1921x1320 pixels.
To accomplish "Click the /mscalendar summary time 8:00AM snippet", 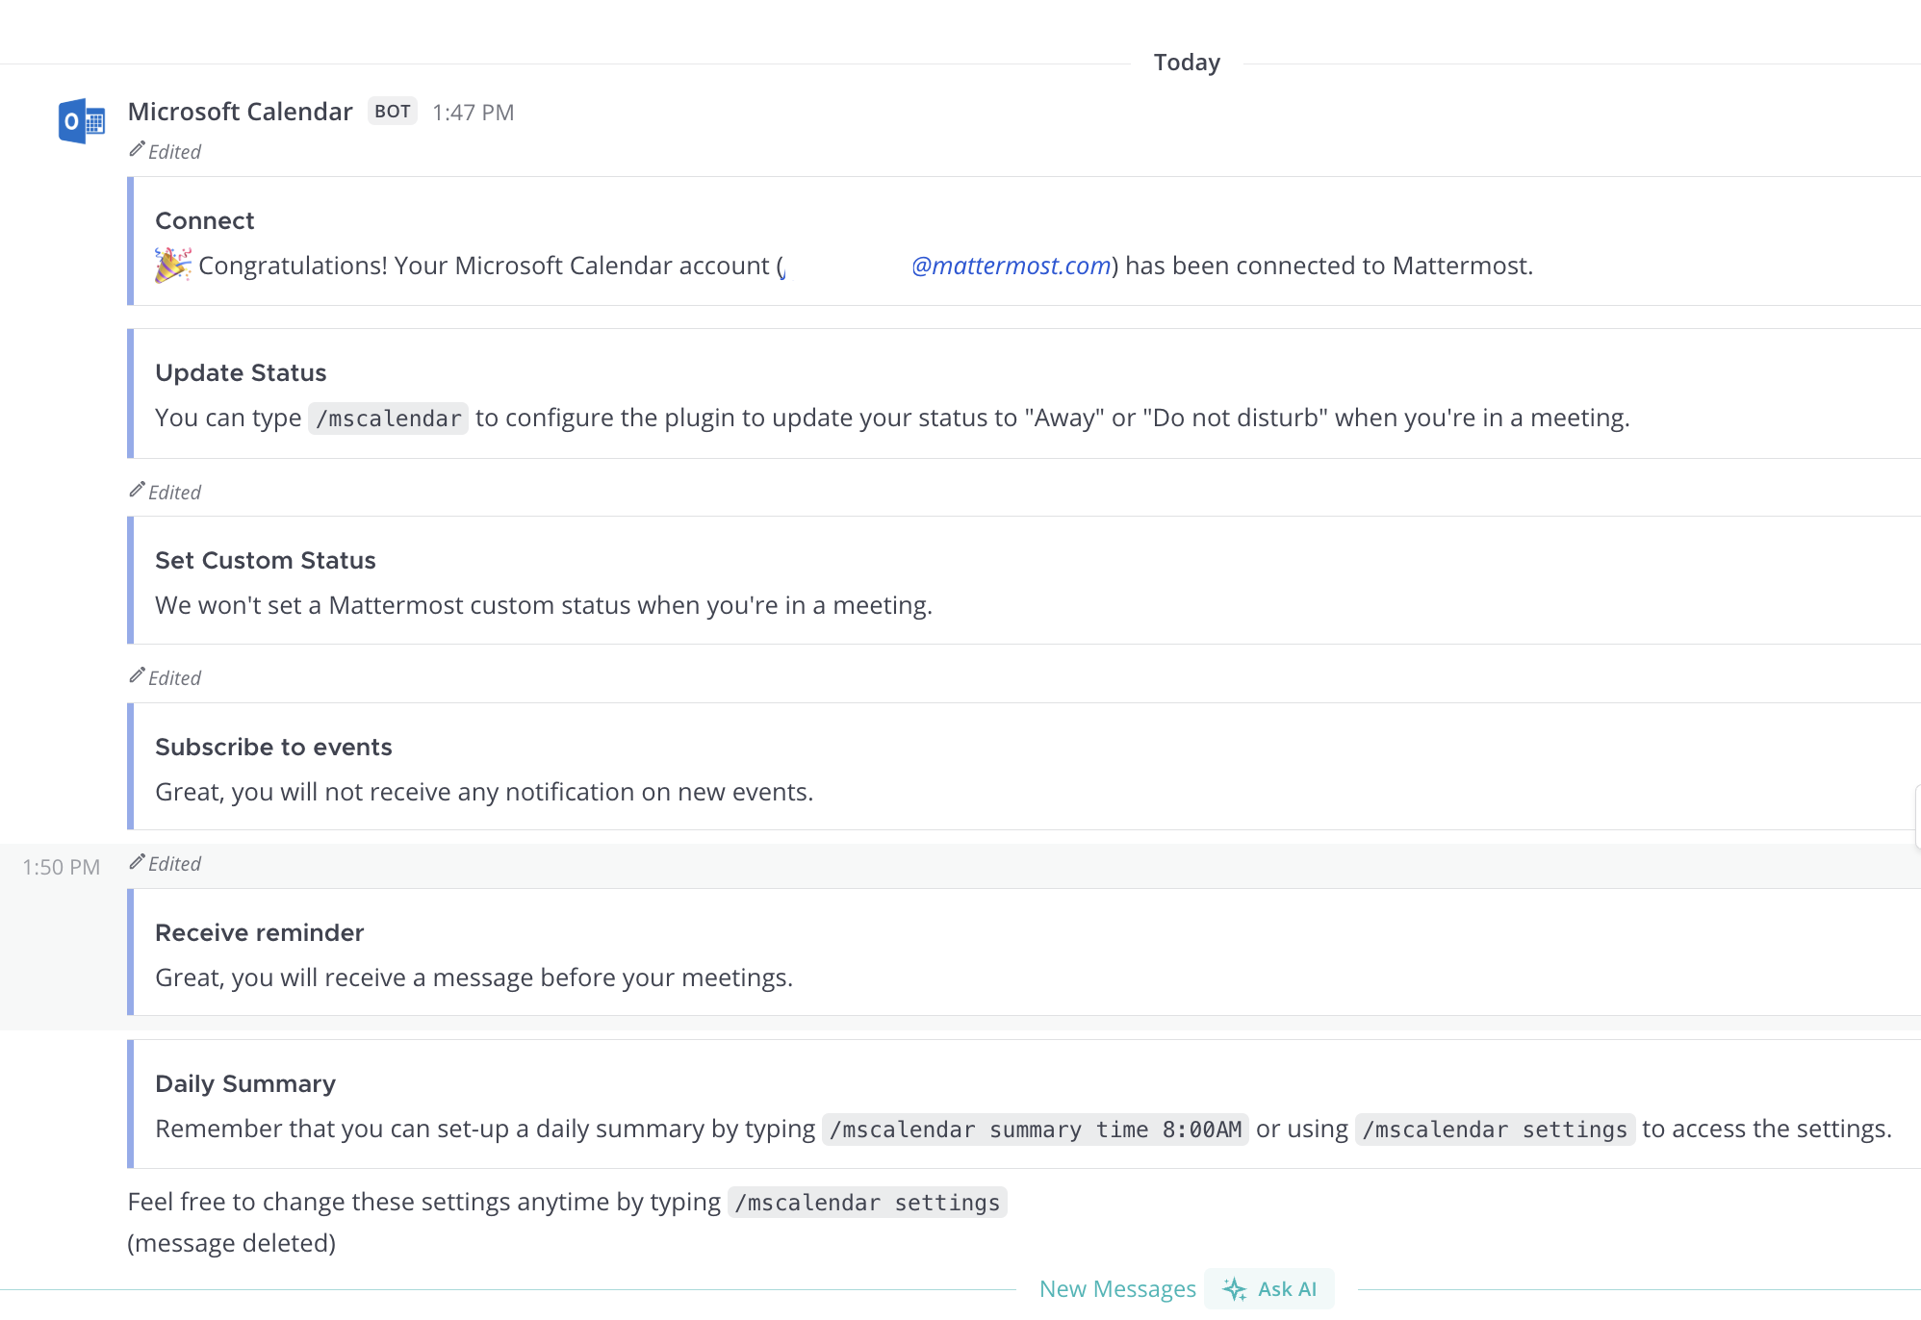I will (x=1036, y=1130).
